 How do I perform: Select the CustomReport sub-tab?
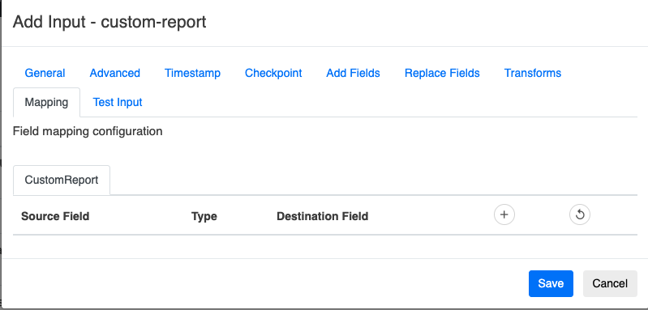coord(62,180)
